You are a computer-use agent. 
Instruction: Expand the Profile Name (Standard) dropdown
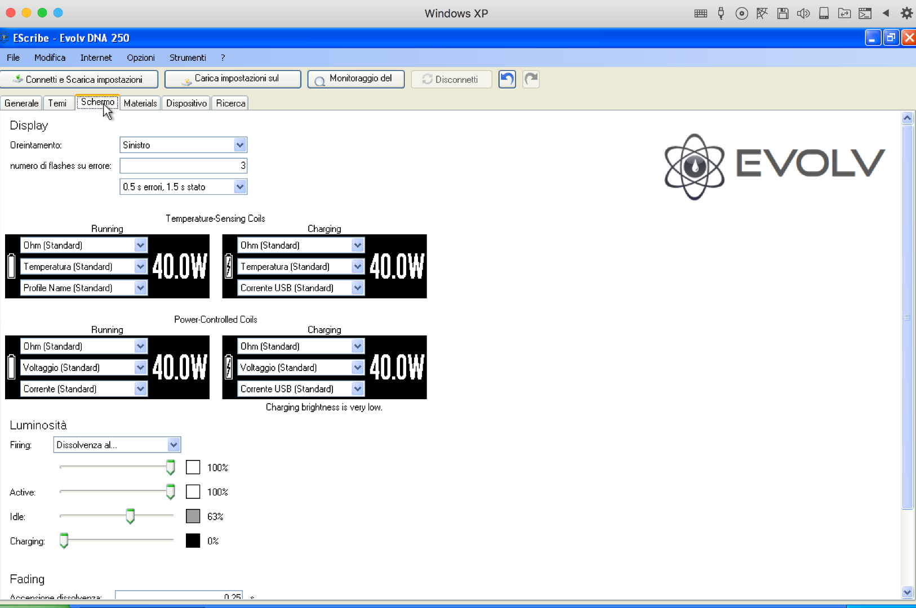click(x=140, y=288)
